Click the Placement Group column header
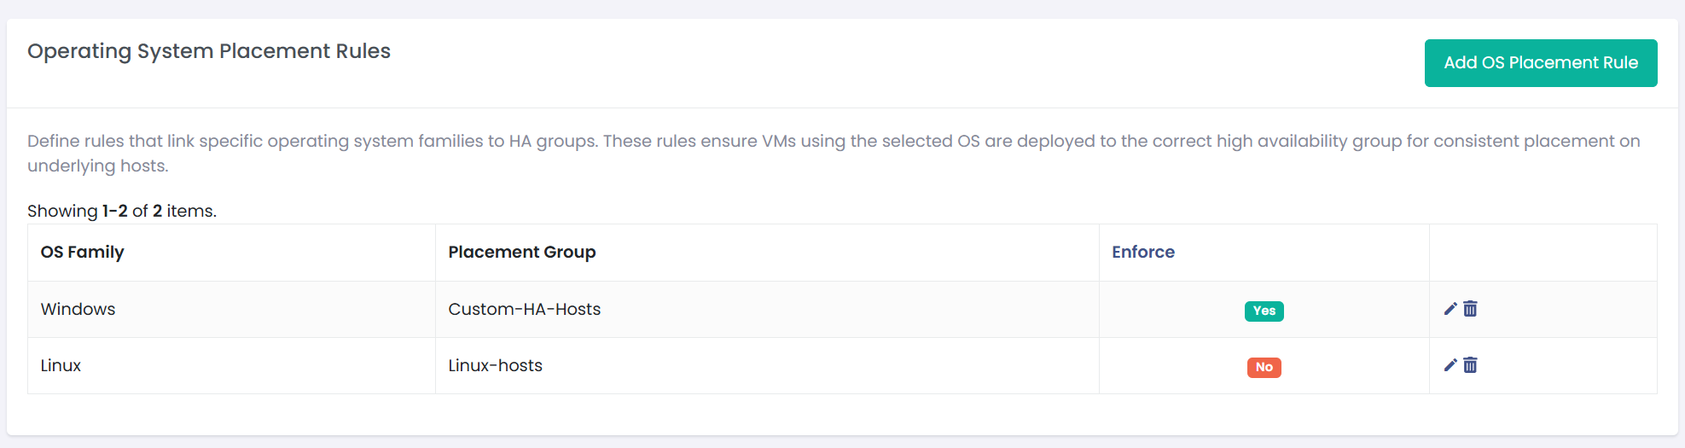 pos(522,252)
